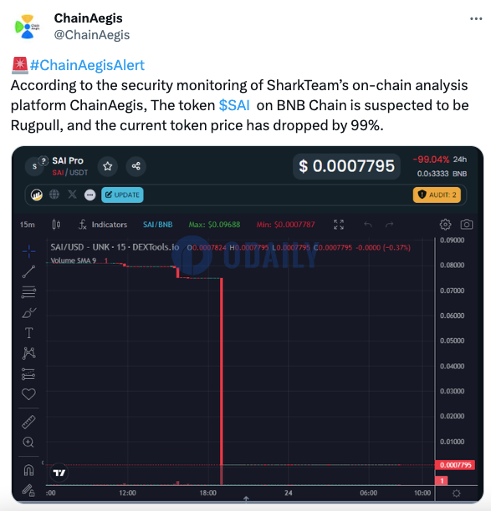Image resolution: width=491 pixels, height=511 pixels.
Task: Select the ruler measure tool
Action: pyautogui.click(x=28, y=422)
